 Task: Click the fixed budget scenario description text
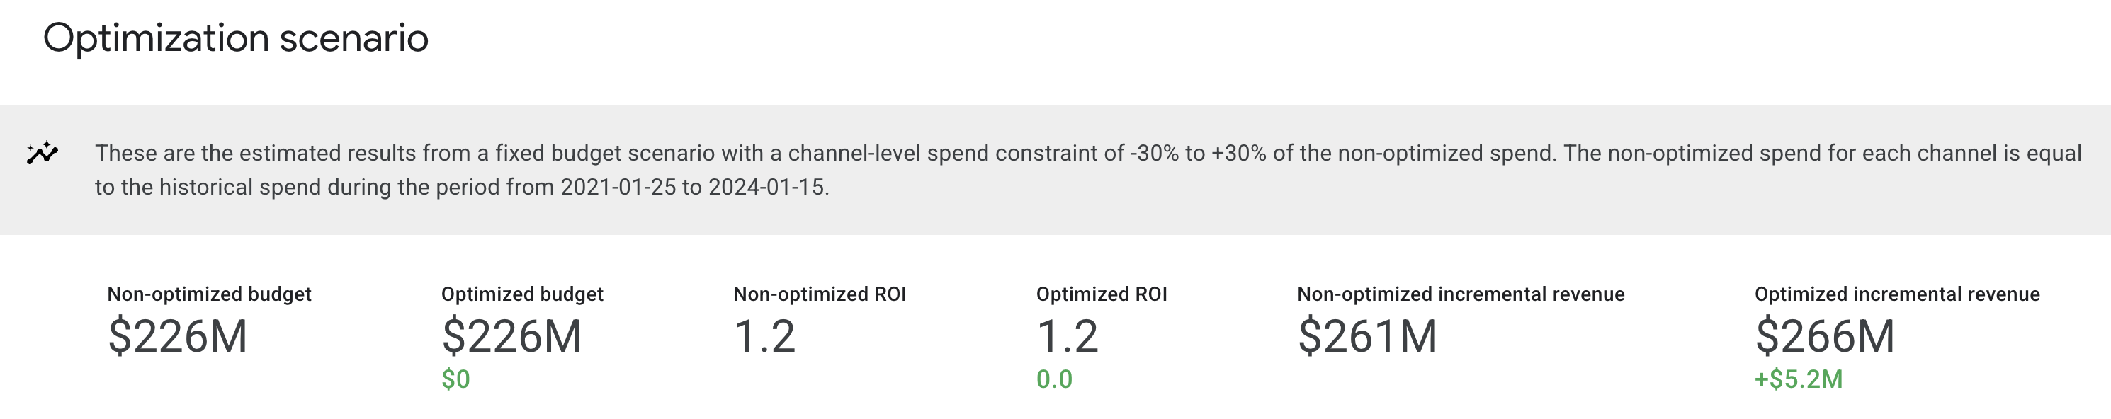coord(574,153)
